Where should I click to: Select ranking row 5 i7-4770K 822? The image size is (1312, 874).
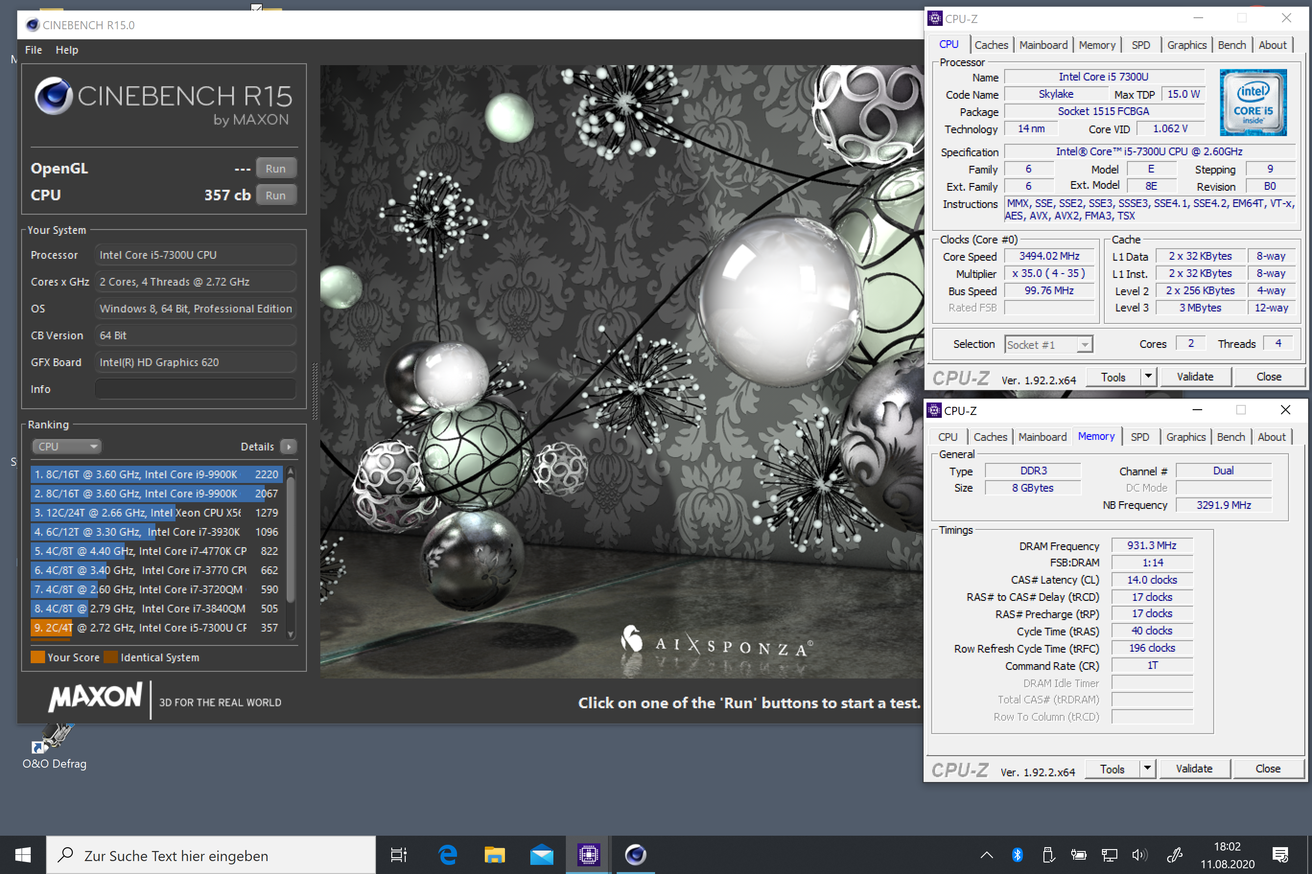[156, 551]
